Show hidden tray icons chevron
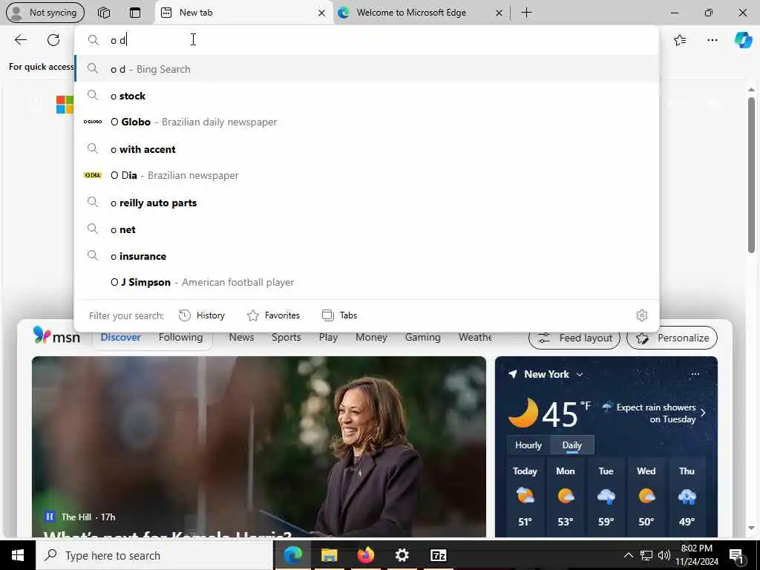760x570 pixels. 628,555
